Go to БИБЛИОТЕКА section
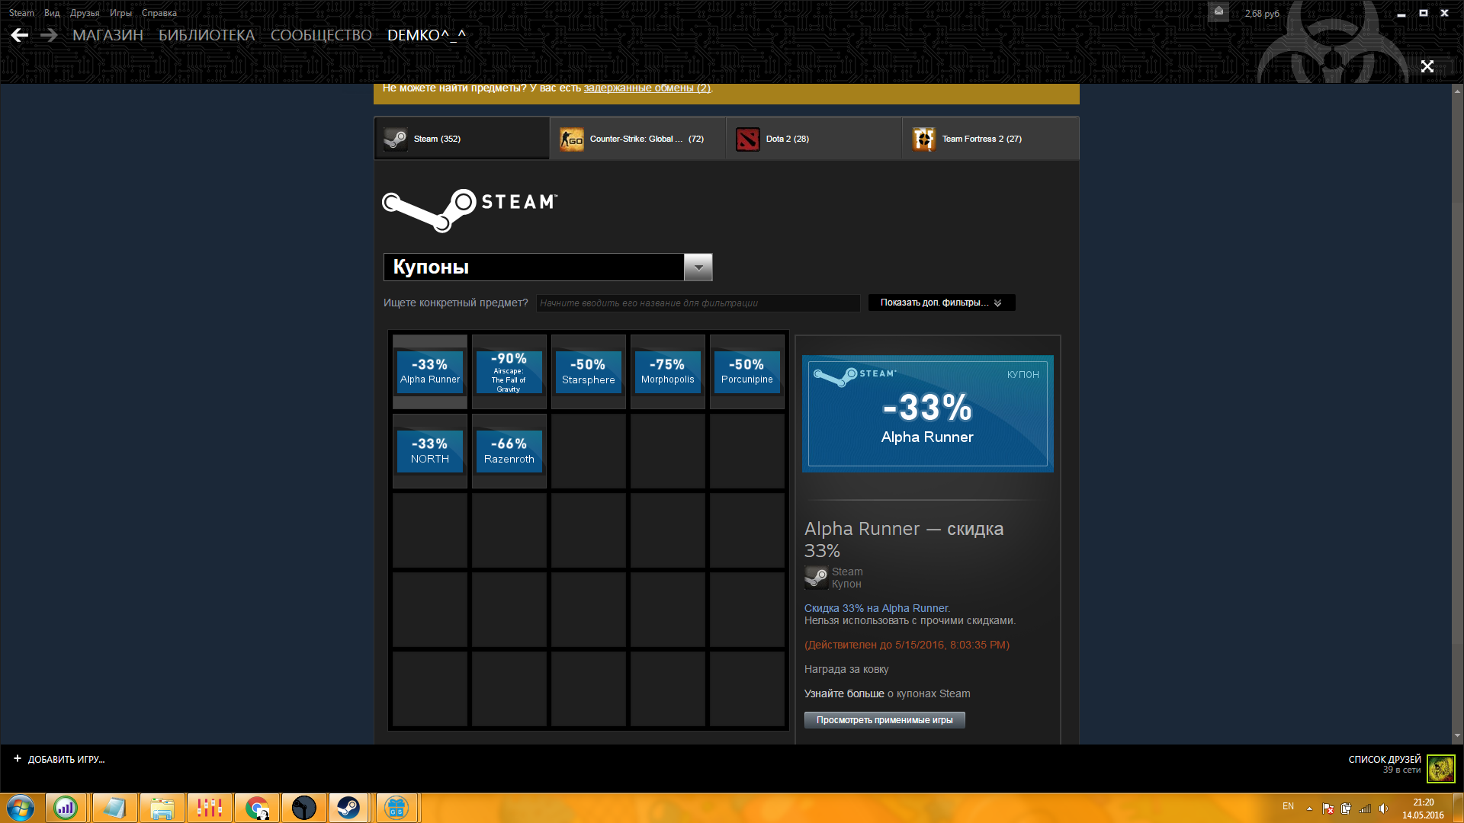The height and width of the screenshot is (823, 1464). click(207, 35)
